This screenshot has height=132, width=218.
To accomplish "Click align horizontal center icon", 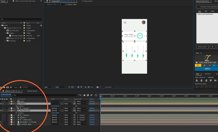I will (x=201, y=80).
